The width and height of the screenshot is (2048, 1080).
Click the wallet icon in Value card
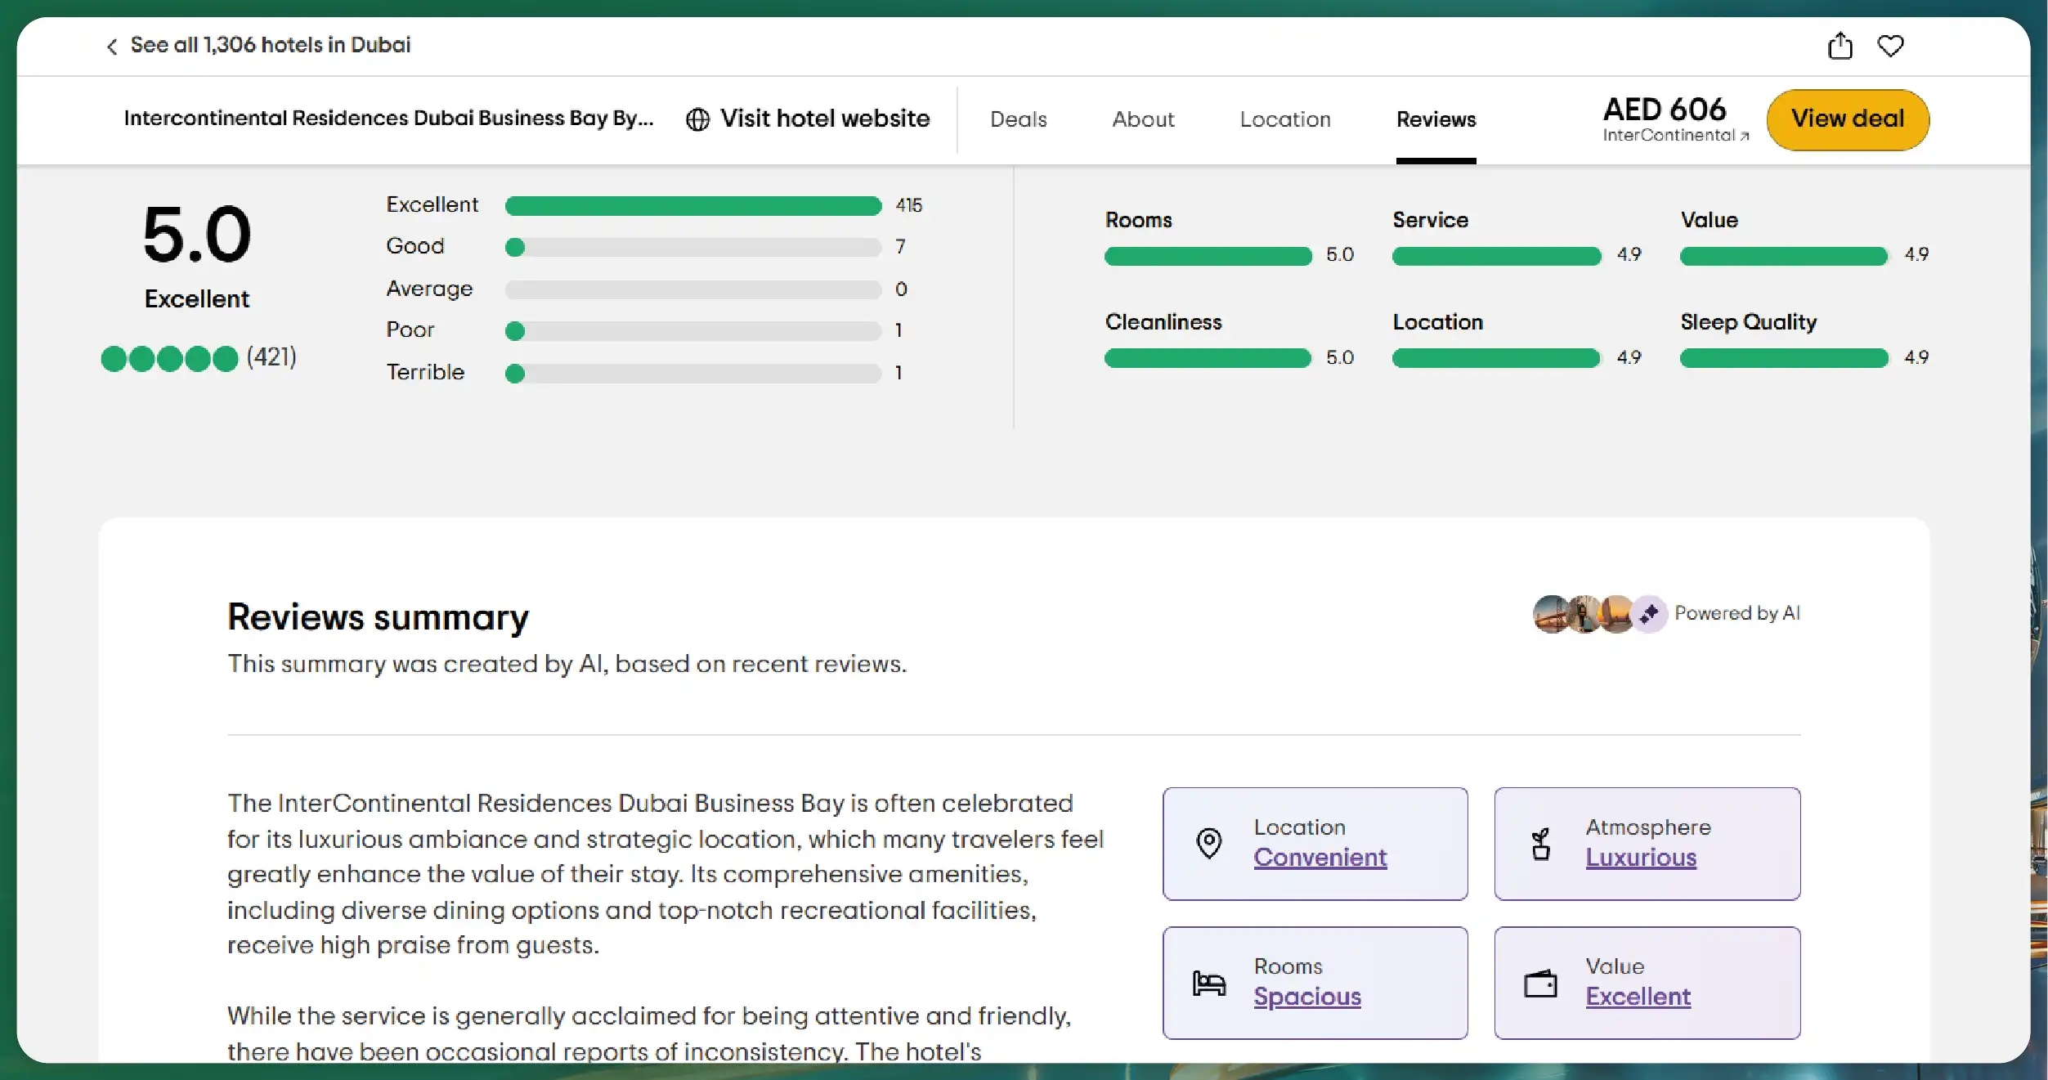1540,983
